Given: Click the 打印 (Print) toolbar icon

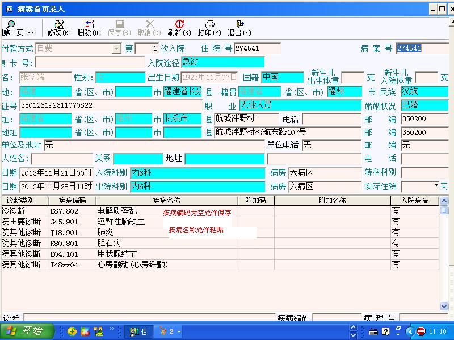Looking at the screenshot, I should point(209,28).
